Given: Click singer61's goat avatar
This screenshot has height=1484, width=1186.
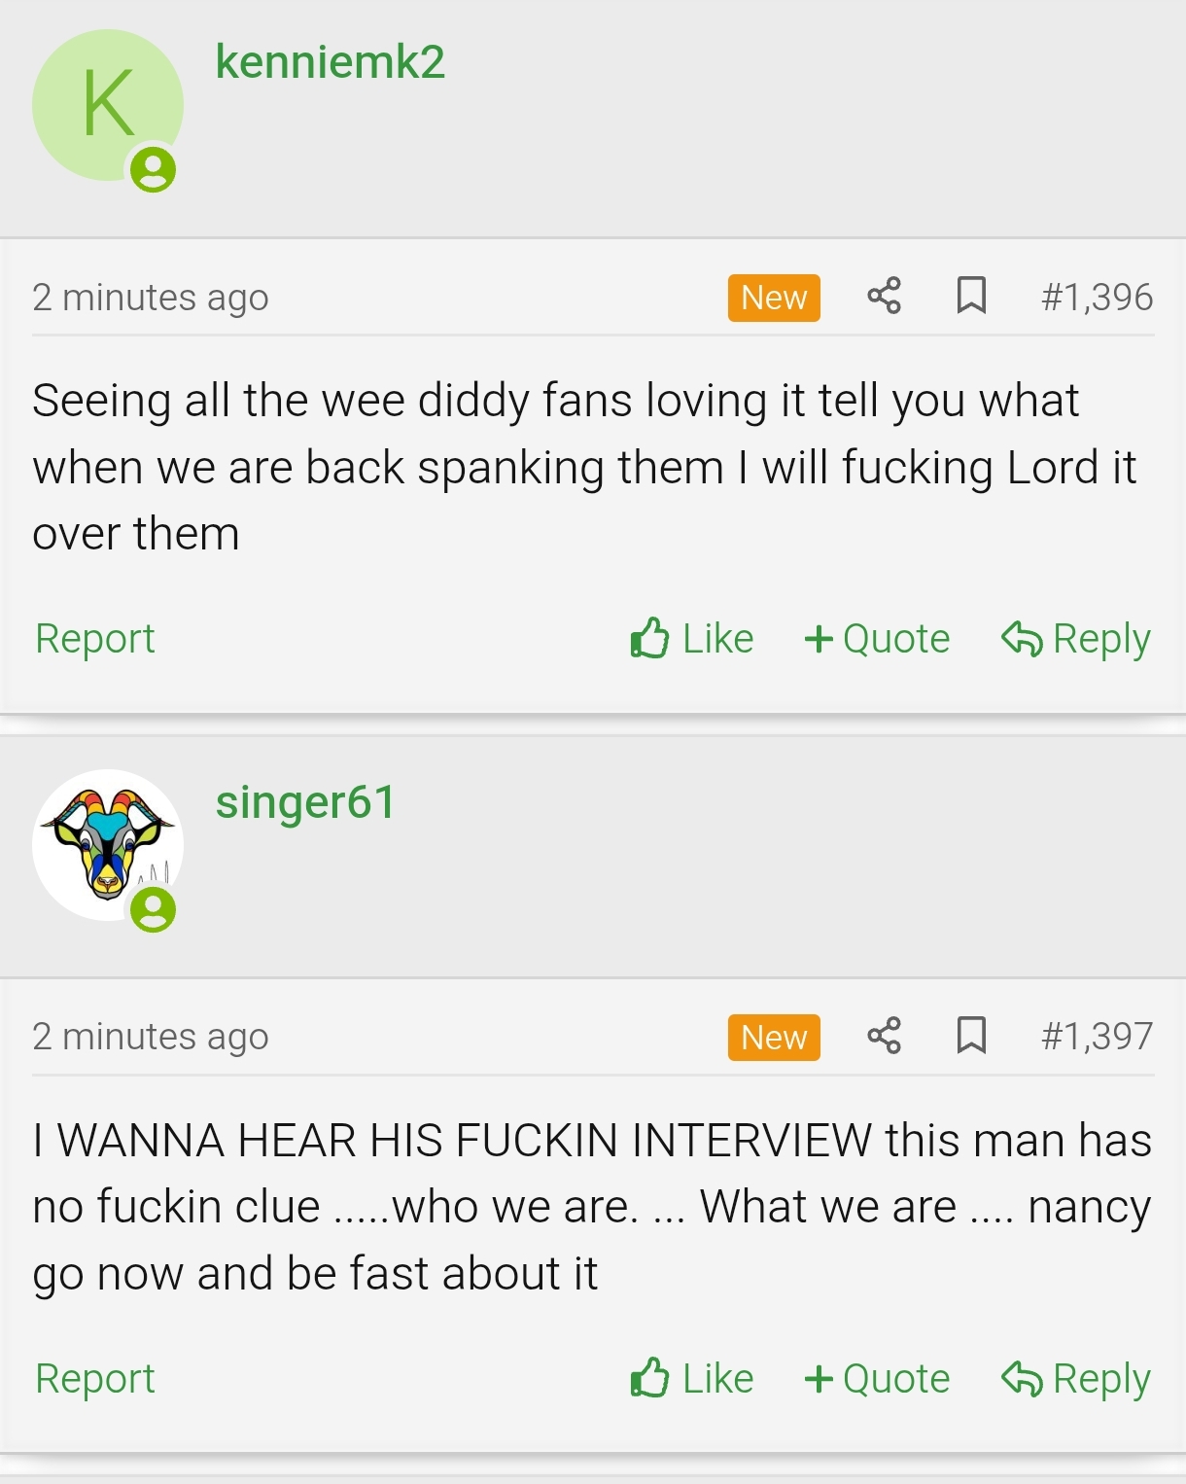Looking at the screenshot, I should click(x=108, y=845).
